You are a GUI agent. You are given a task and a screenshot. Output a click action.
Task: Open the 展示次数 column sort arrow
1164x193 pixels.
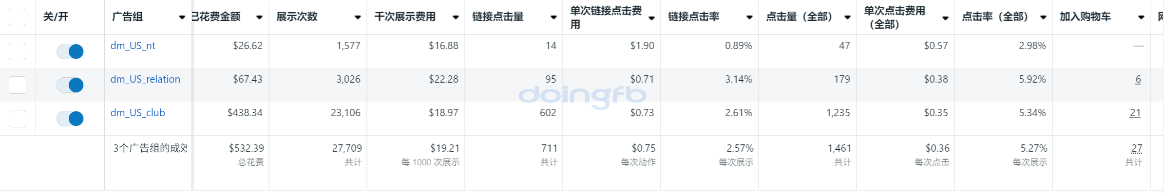click(x=358, y=18)
